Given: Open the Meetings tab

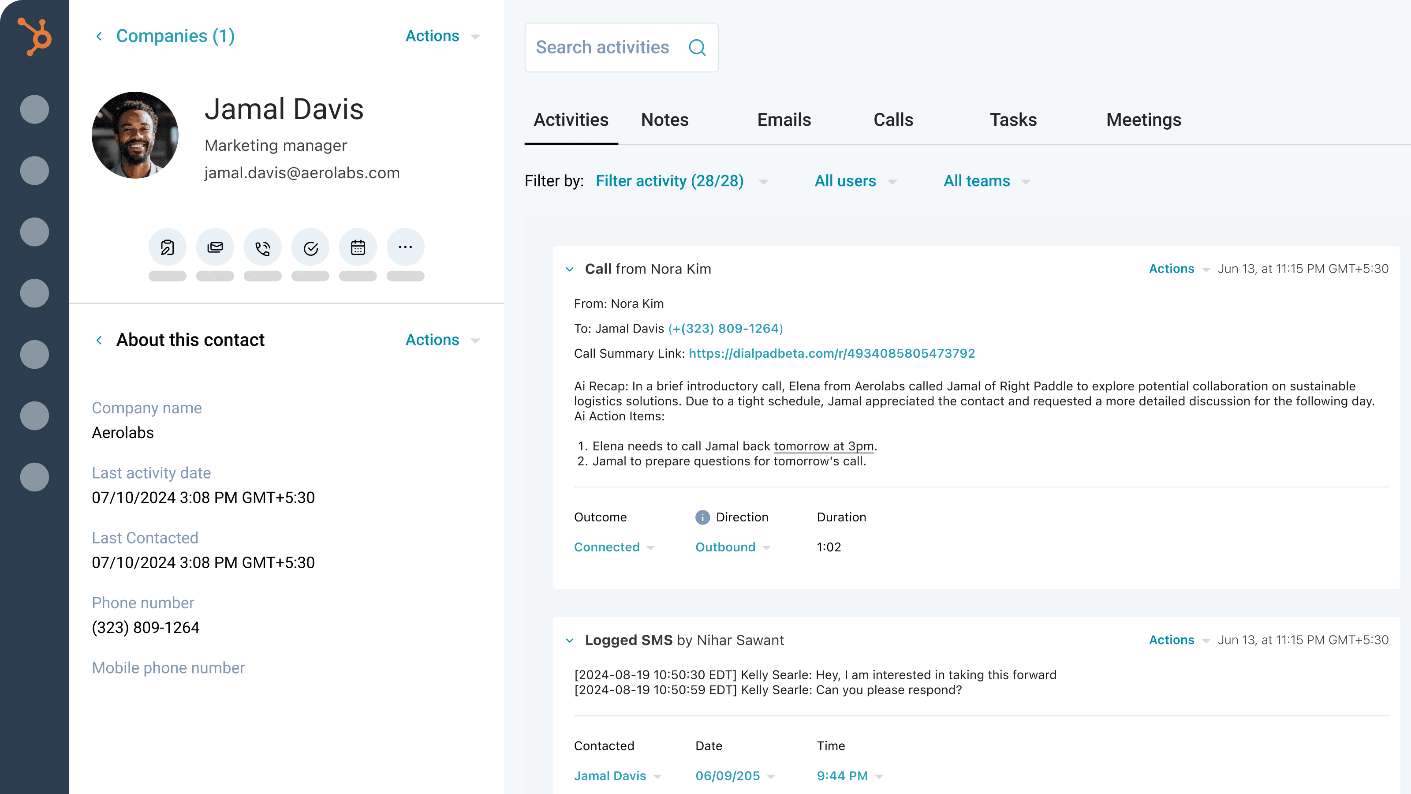Looking at the screenshot, I should pyautogui.click(x=1143, y=120).
